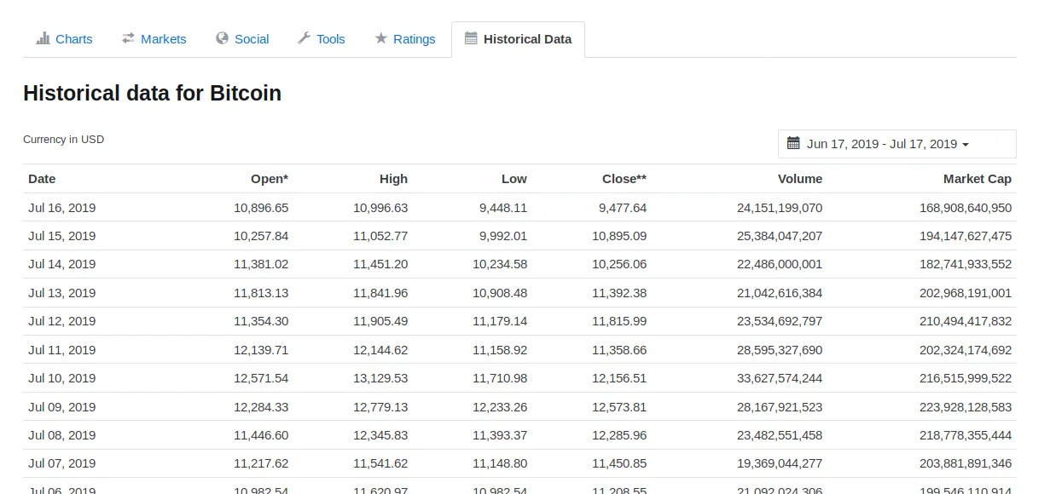Viewport: 1050px width, 494px height.
Task: Select the Jul 07, 2019 date cell
Action: point(62,463)
